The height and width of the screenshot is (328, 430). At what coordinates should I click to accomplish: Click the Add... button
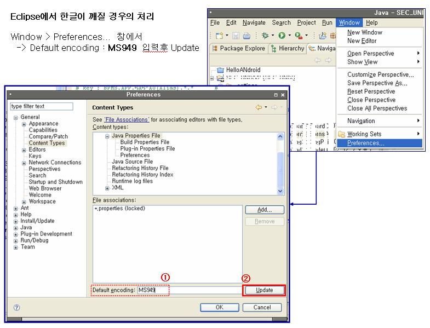[265, 210]
